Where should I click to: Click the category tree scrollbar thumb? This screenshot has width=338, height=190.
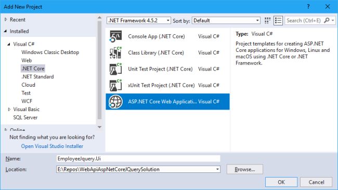99,70
